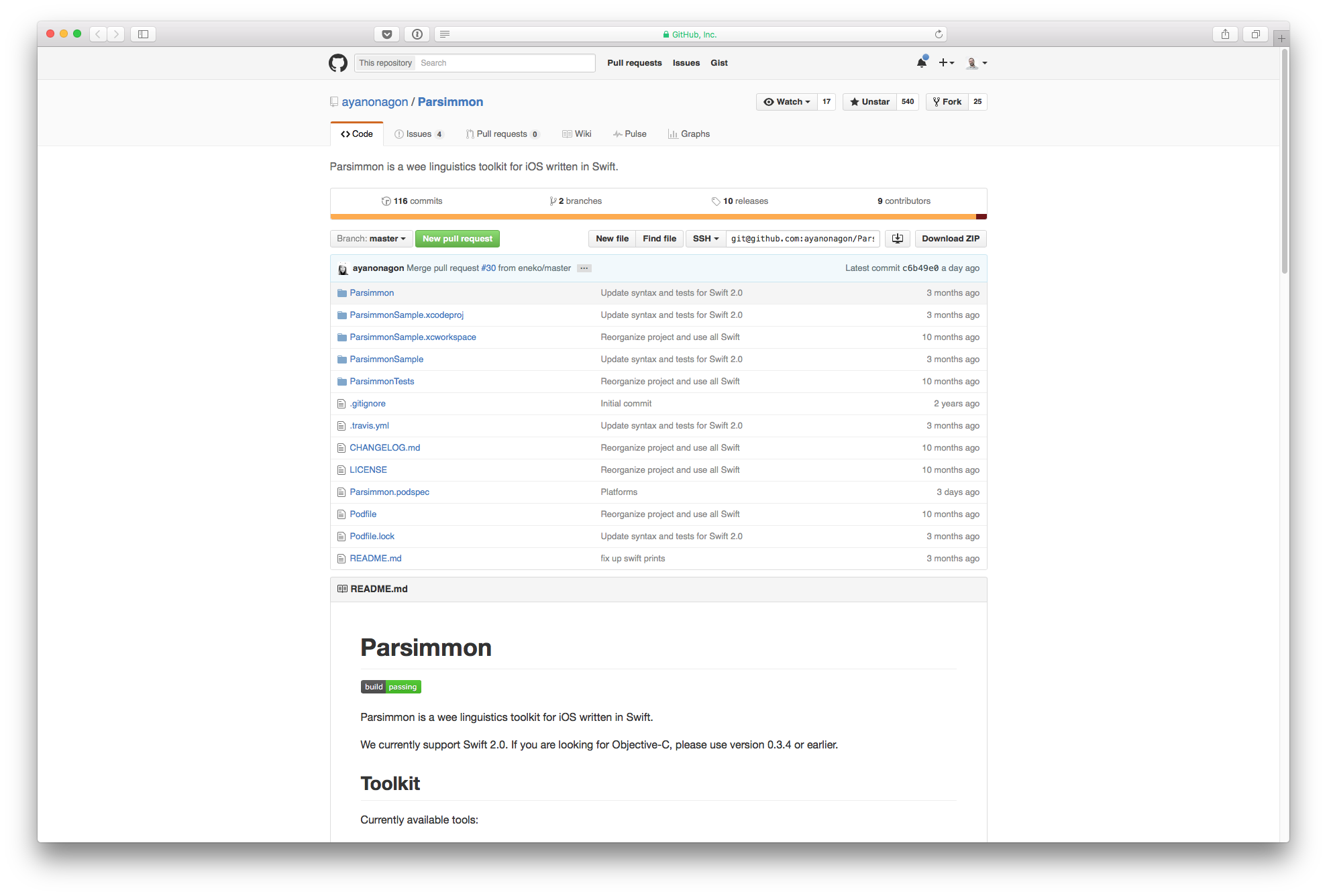This screenshot has width=1327, height=896.
Task: Click the clone in desktop icon
Action: (898, 239)
